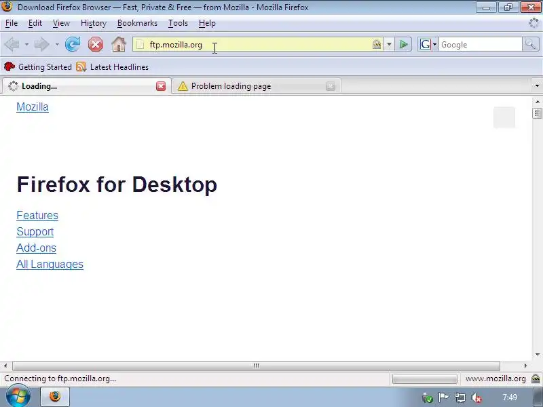
Task: Click the 7:49 taskbar clock
Action: 510,398
